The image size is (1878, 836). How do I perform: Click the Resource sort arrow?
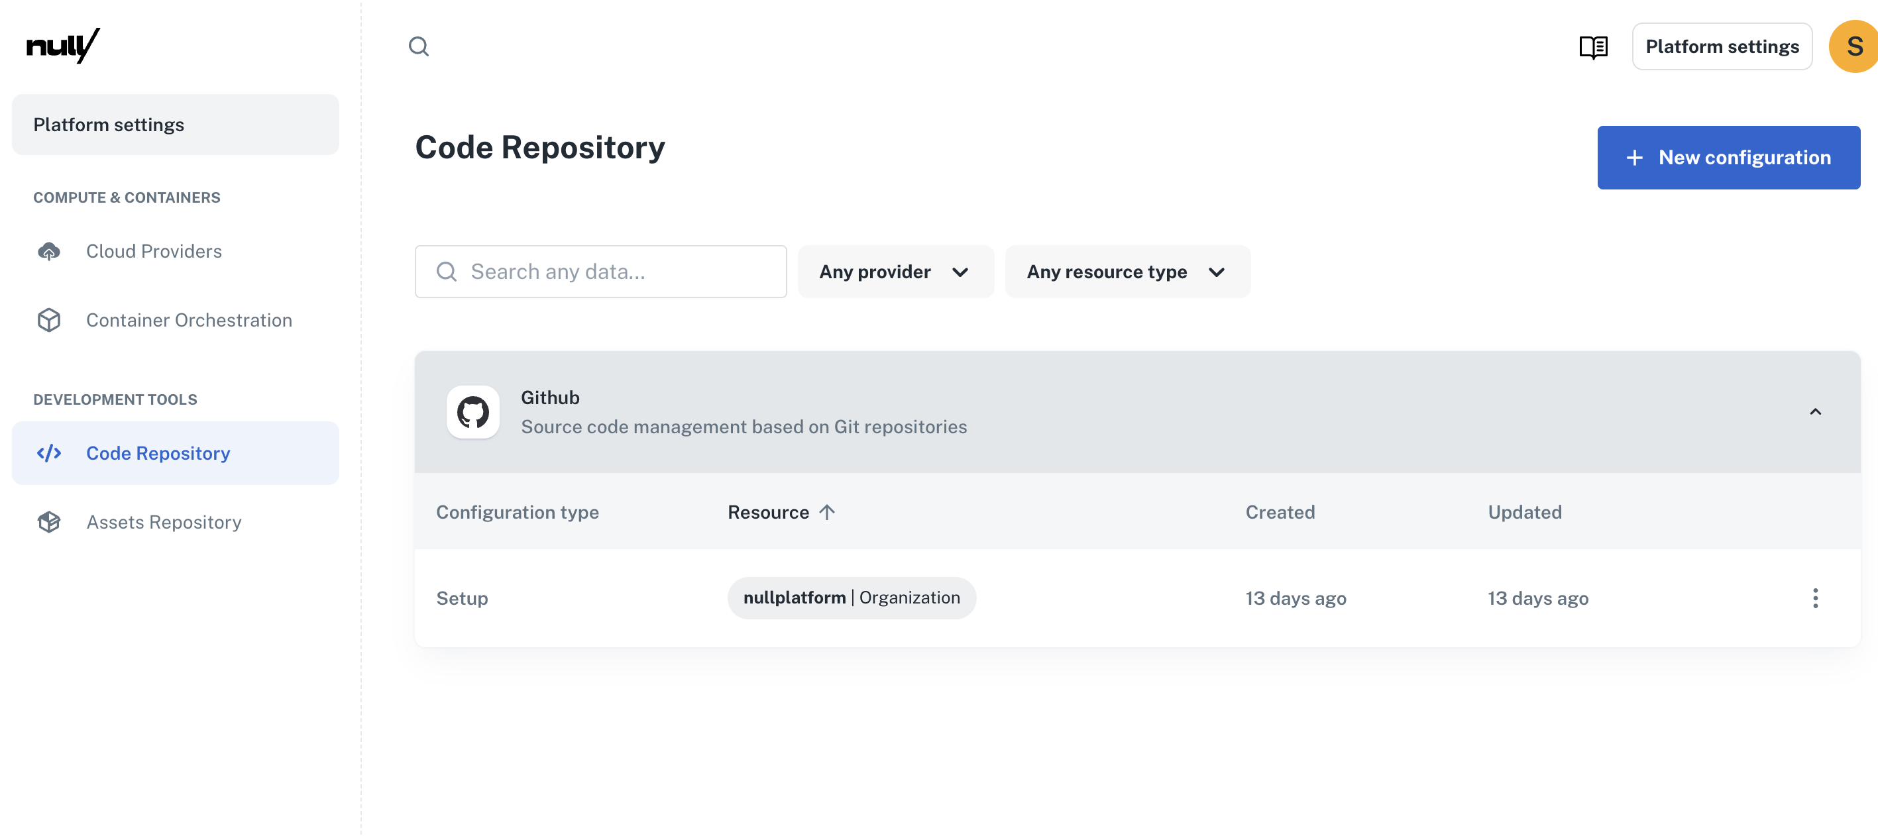(827, 512)
